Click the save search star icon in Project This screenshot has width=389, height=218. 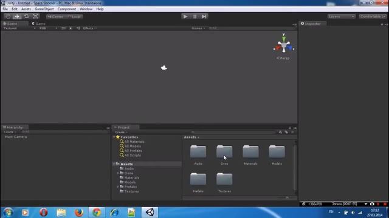pos(292,132)
